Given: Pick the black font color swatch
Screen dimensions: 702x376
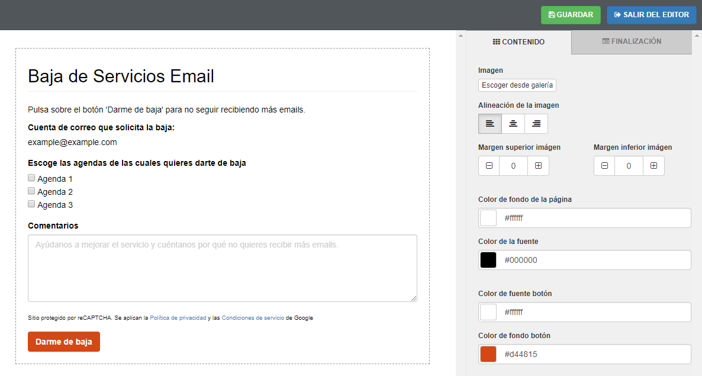Looking at the screenshot, I should pyautogui.click(x=488, y=260).
